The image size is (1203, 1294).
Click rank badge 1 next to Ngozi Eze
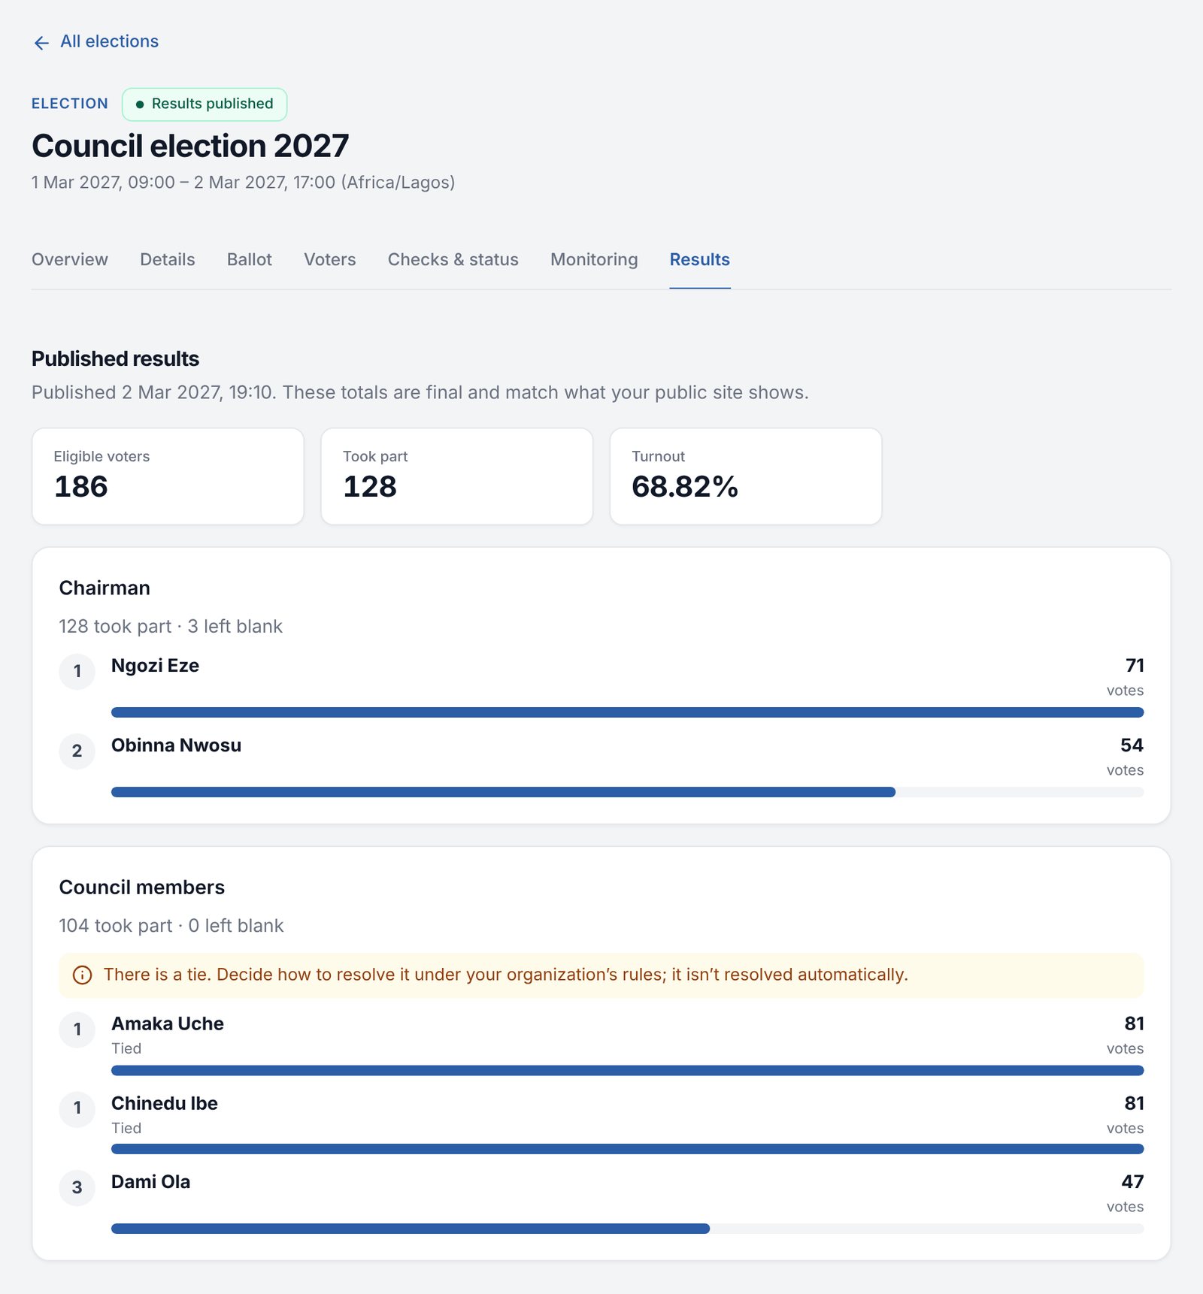tap(77, 672)
